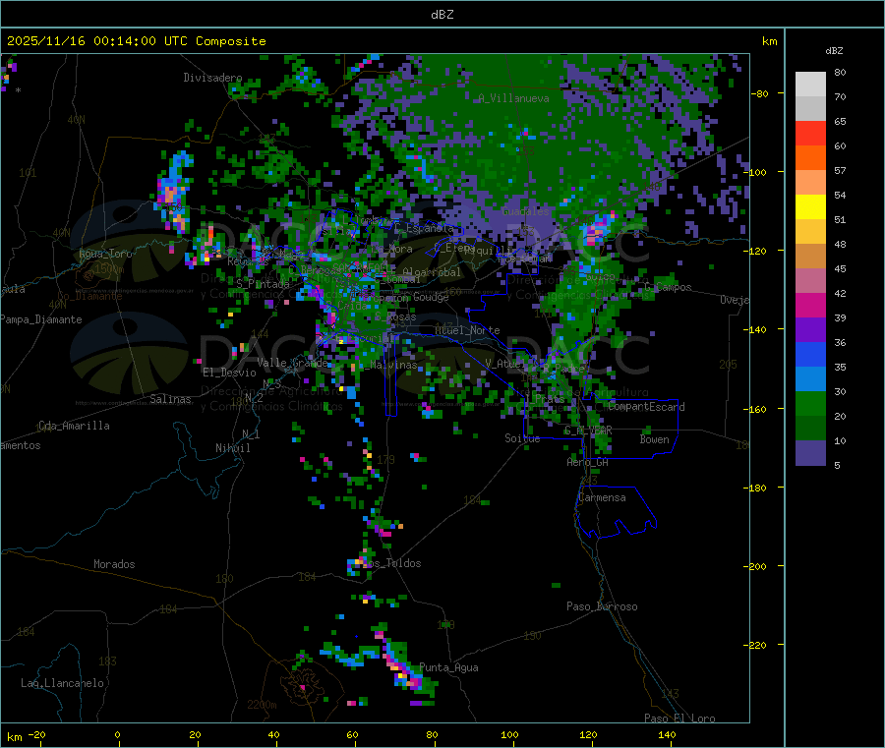Click the Divisadero map label
Viewport: 885px width, 748px height.
click(212, 78)
